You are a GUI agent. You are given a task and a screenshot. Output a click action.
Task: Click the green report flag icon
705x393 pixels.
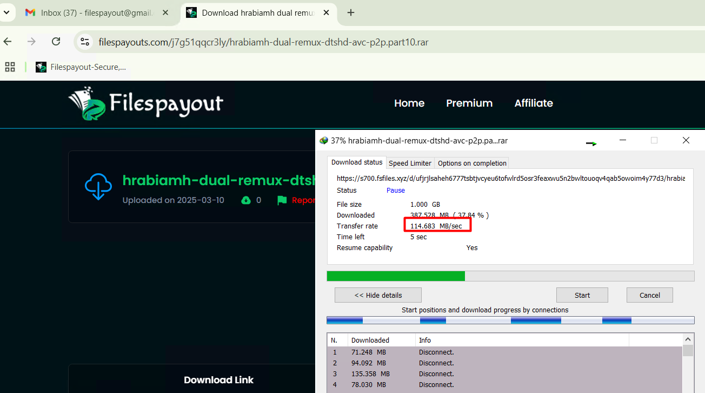(282, 200)
